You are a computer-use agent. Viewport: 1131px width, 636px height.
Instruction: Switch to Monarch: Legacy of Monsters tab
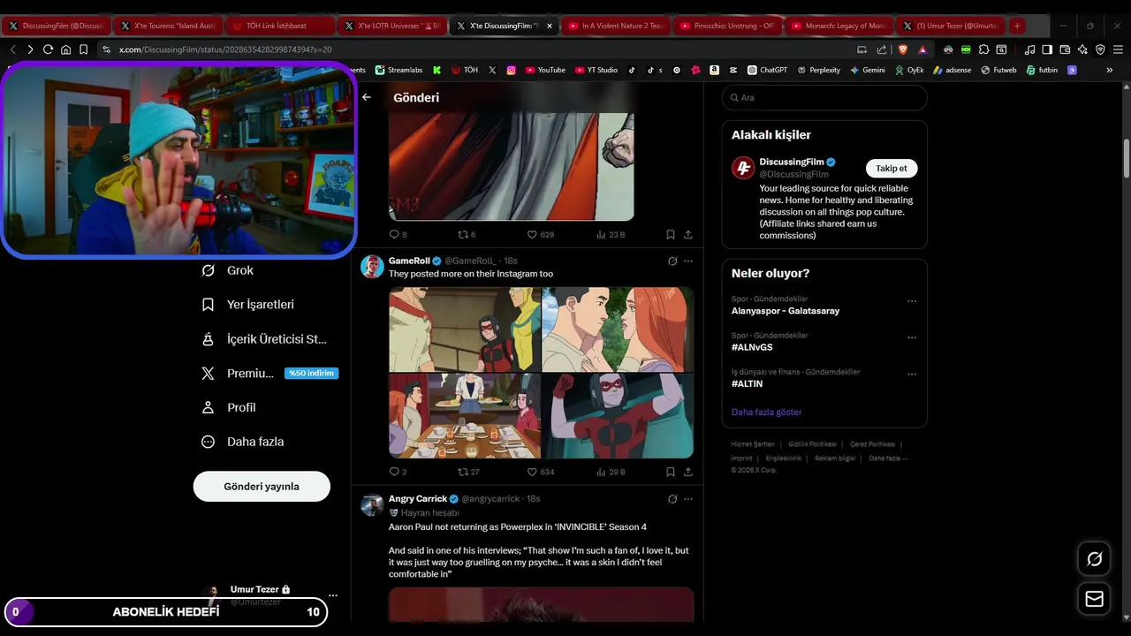(839, 26)
